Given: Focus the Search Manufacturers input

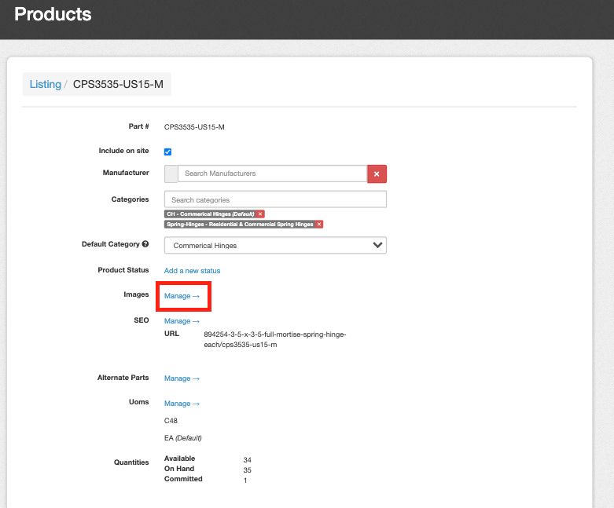Looking at the screenshot, I should [x=272, y=174].
